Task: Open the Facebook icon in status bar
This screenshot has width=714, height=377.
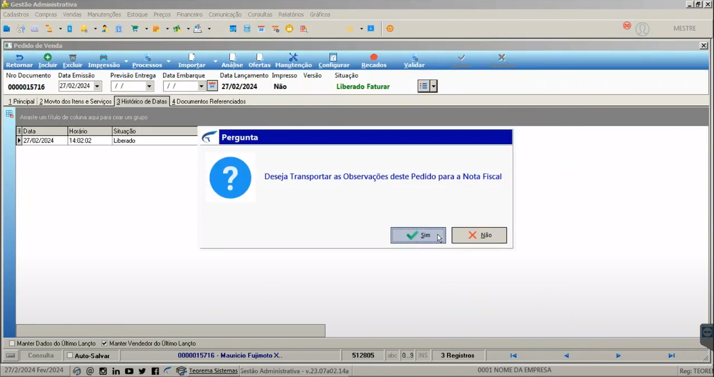Action: click(155, 371)
